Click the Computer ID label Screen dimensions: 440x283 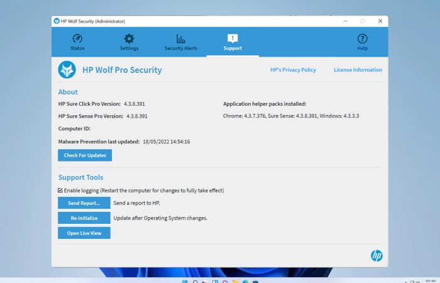[74, 128]
